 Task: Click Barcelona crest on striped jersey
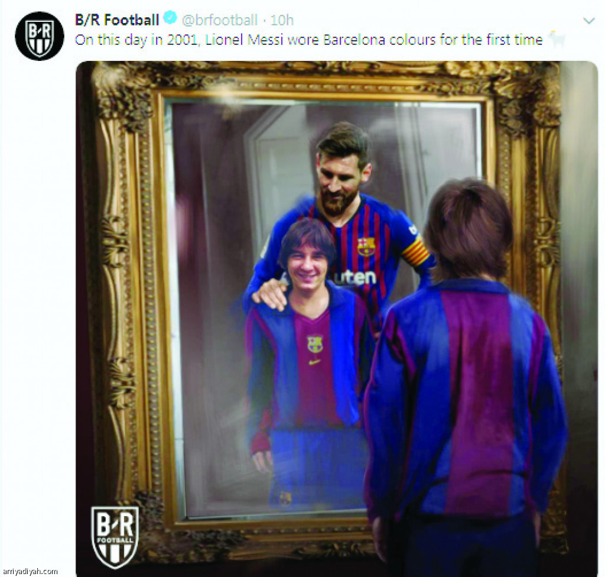click(x=366, y=247)
